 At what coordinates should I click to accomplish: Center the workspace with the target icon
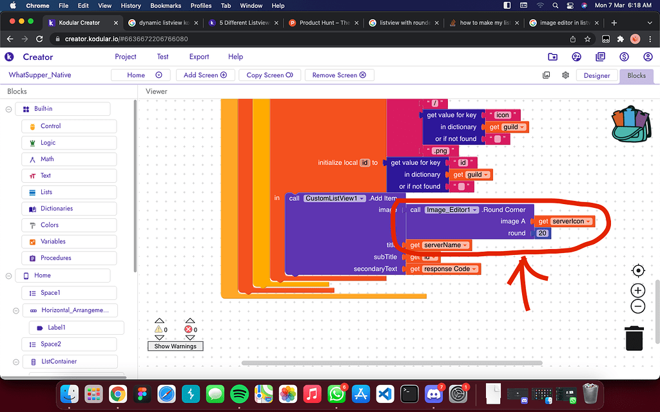pos(638,271)
